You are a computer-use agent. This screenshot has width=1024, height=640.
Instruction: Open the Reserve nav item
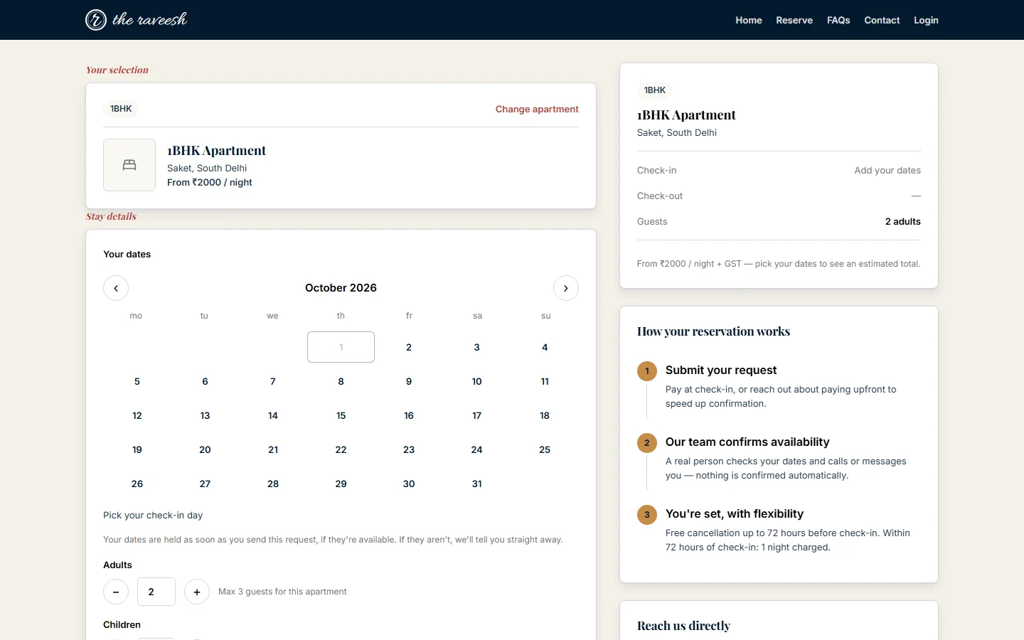click(794, 20)
